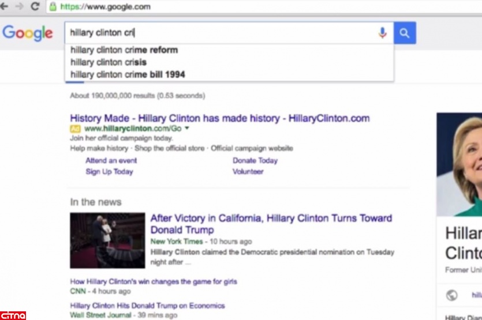Open the Google logo homepage
Viewport: 482px width, 320px height.
coord(28,33)
